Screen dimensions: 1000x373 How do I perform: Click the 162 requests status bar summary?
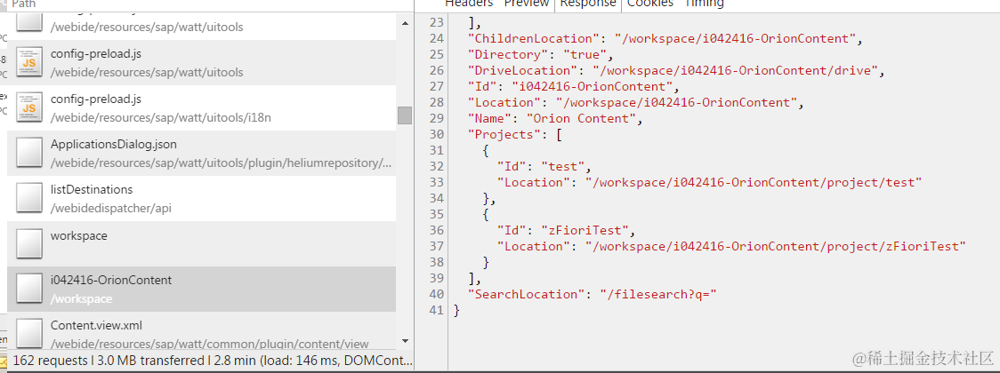pos(213,361)
